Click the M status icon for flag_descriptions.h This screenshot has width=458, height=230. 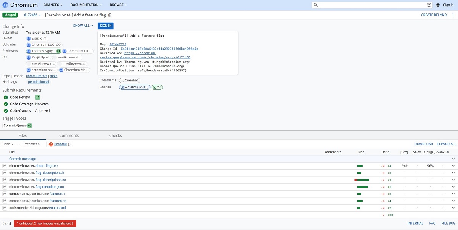click(5, 173)
